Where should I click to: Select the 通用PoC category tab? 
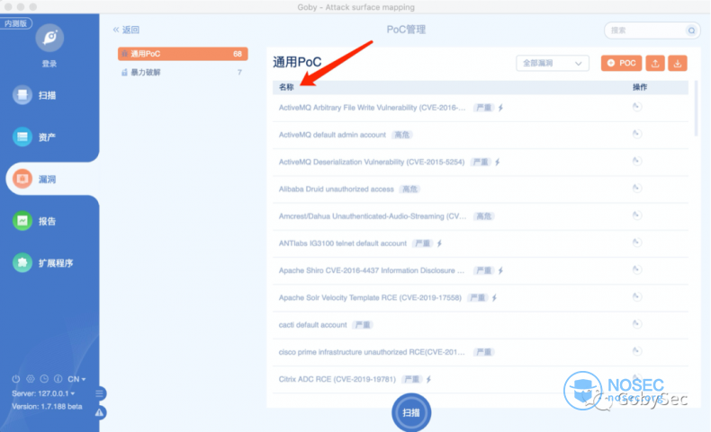183,54
